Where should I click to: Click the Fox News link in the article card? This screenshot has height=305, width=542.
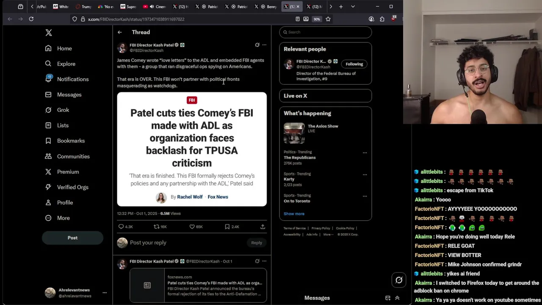click(x=218, y=197)
